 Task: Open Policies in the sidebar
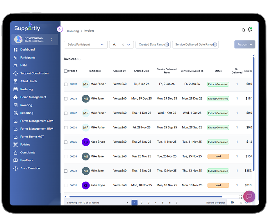click(25, 145)
